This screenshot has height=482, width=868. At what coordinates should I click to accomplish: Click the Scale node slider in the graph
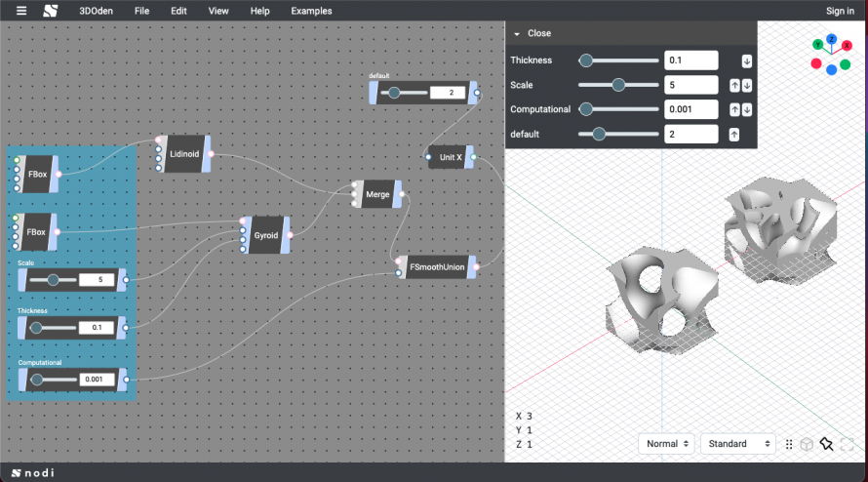click(53, 280)
